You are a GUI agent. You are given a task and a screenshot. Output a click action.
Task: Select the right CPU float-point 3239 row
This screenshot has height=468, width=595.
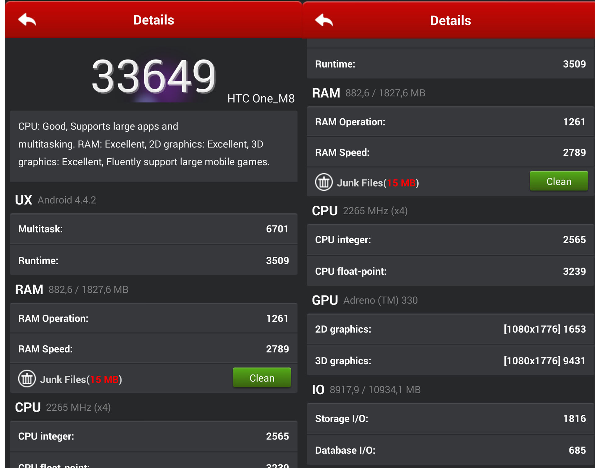(451, 271)
